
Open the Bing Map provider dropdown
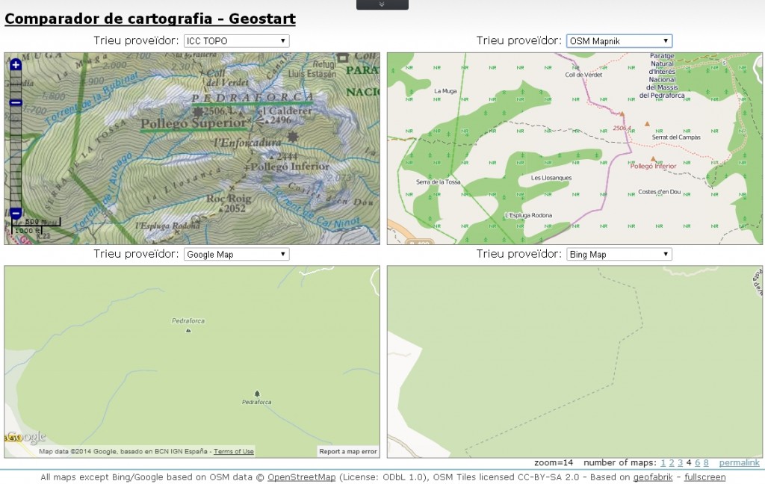click(x=619, y=254)
